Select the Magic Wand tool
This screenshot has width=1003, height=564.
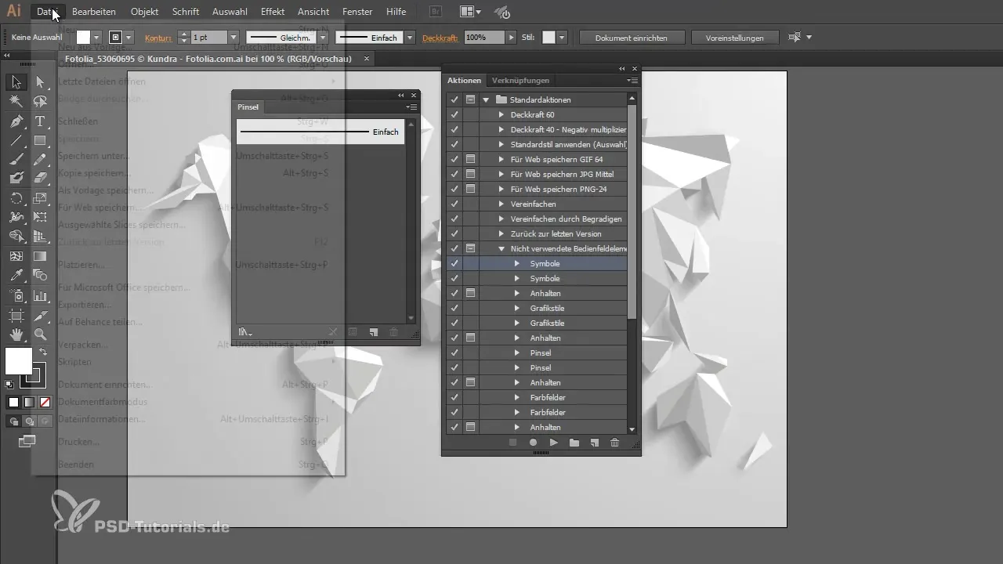[16, 101]
